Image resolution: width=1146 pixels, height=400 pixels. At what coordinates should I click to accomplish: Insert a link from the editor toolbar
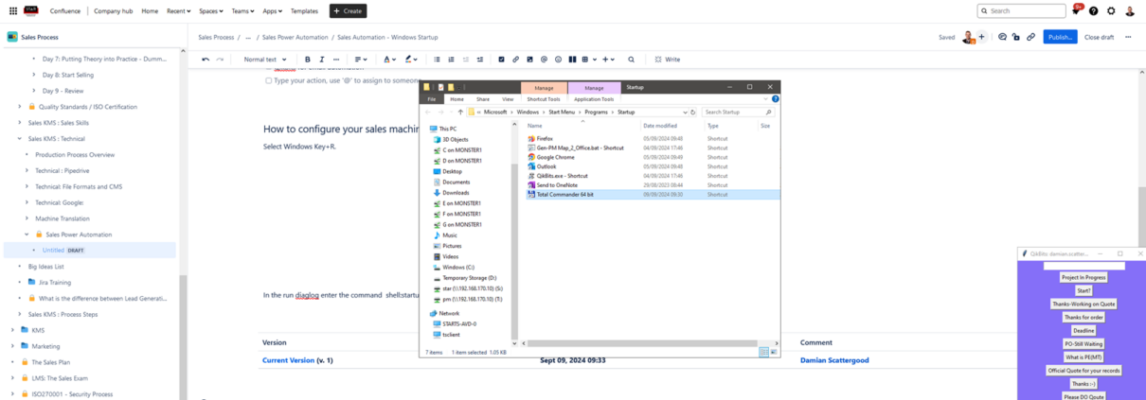point(516,60)
